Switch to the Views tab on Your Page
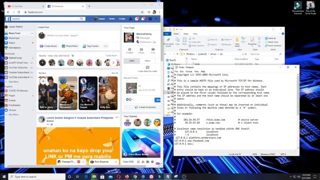 click(x=147, y=61)
